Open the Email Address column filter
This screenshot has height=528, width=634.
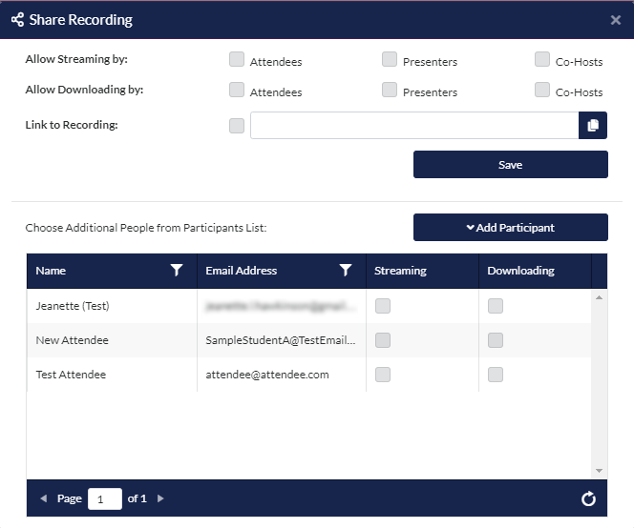pyautogui.click(x=346, y=271)
